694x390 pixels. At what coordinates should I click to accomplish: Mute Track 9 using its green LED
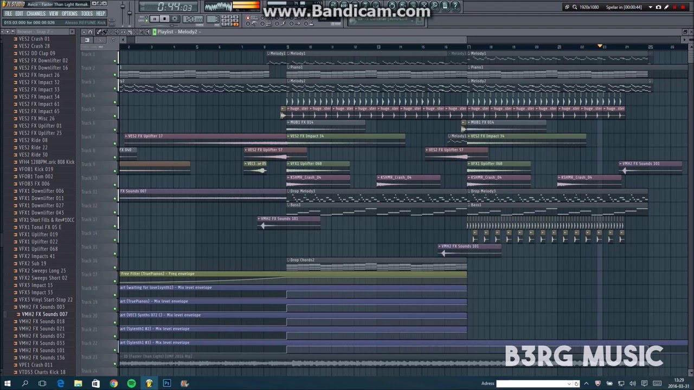click(x=115, y=171)
